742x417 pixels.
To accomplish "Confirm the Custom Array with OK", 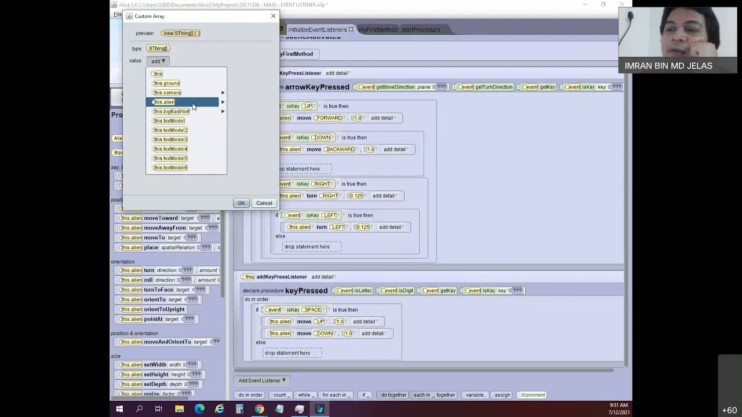I will pyautogui.click(x=241, y=203).
